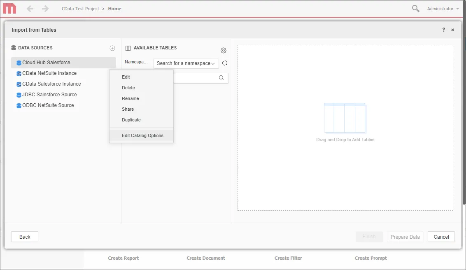Click the help question mark icon
The image size is (466, 270).
[443, 30]
